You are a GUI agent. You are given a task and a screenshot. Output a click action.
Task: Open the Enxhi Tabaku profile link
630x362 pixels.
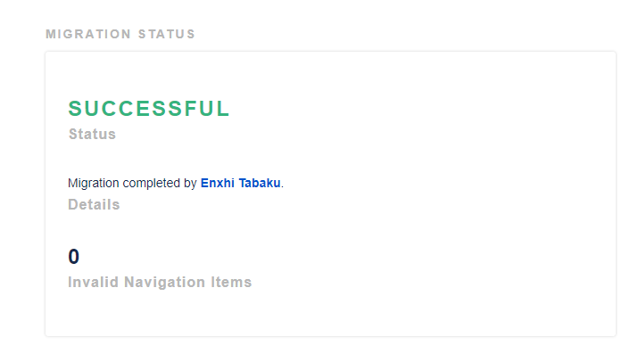[x=240, y=183]
